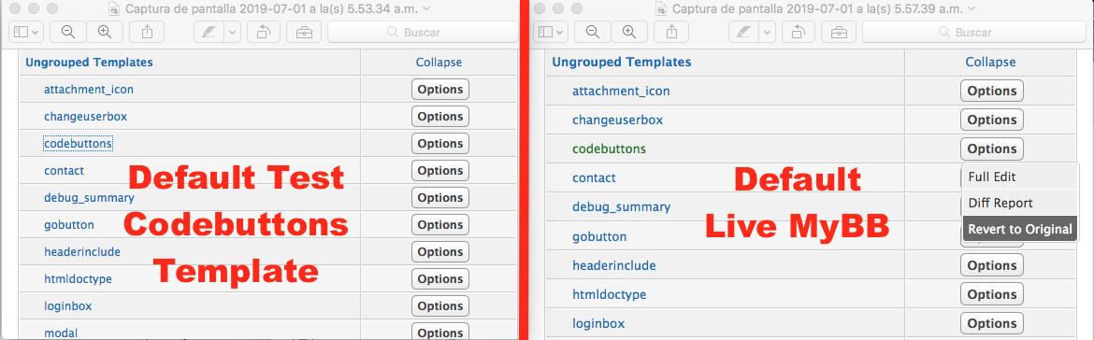Click Share icon in right Preview window
This screenshot has width=1094, height=340.
[671, 32]
